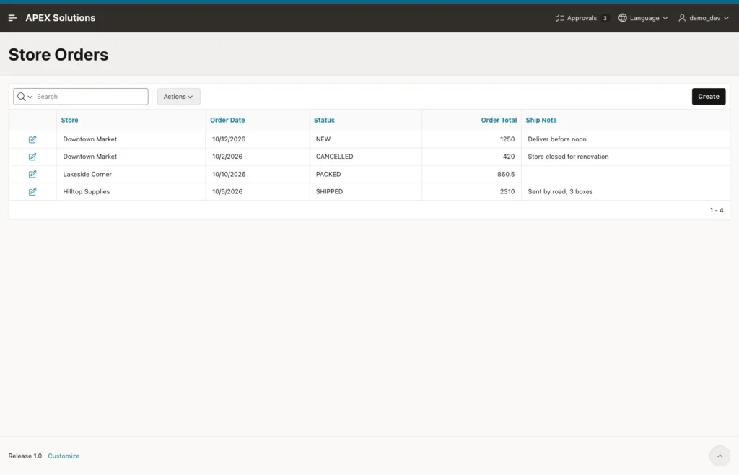Edit the Hilltop Supplies order
This screenshot has width=739, height=475.
point(32,192)
